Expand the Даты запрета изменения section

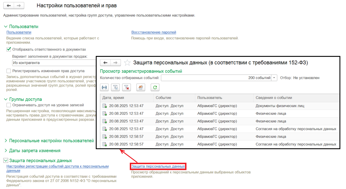point(6,151)
